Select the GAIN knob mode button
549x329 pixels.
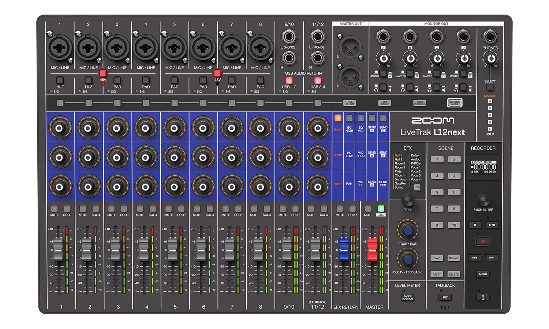coord(338,118)
